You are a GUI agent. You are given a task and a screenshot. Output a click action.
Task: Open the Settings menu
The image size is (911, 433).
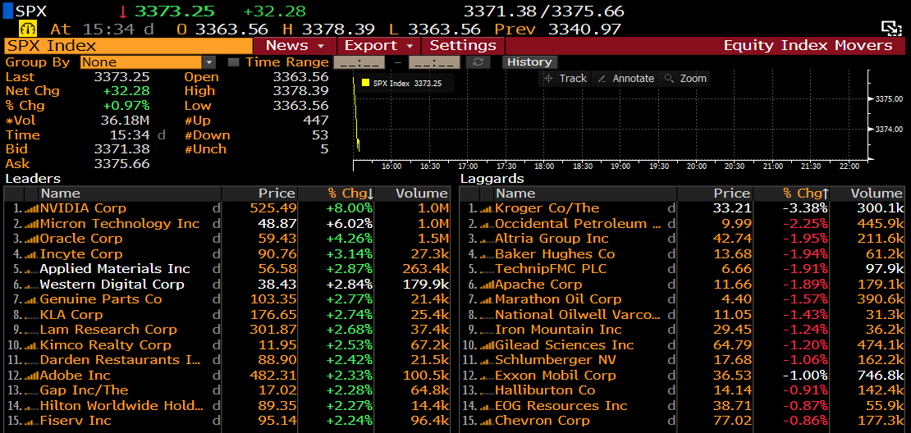coord(463,46)
